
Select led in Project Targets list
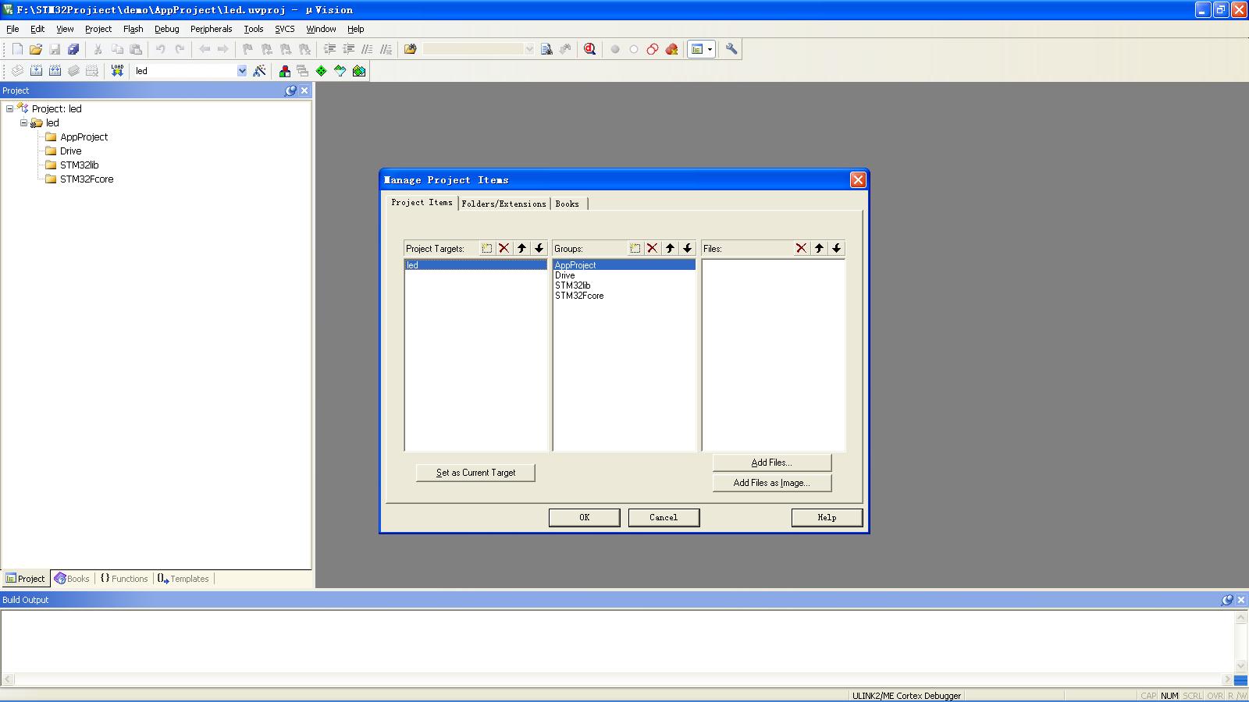pos(476,265)
